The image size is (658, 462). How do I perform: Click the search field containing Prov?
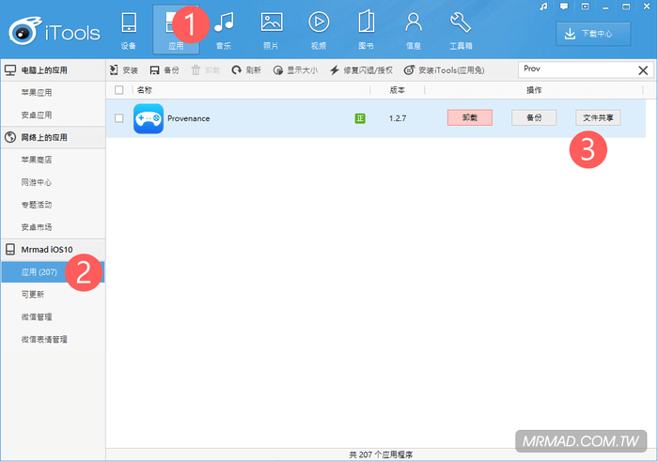[x=575, y=70]
